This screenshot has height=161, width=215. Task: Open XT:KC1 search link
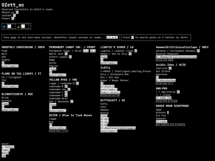coord(105,119)
